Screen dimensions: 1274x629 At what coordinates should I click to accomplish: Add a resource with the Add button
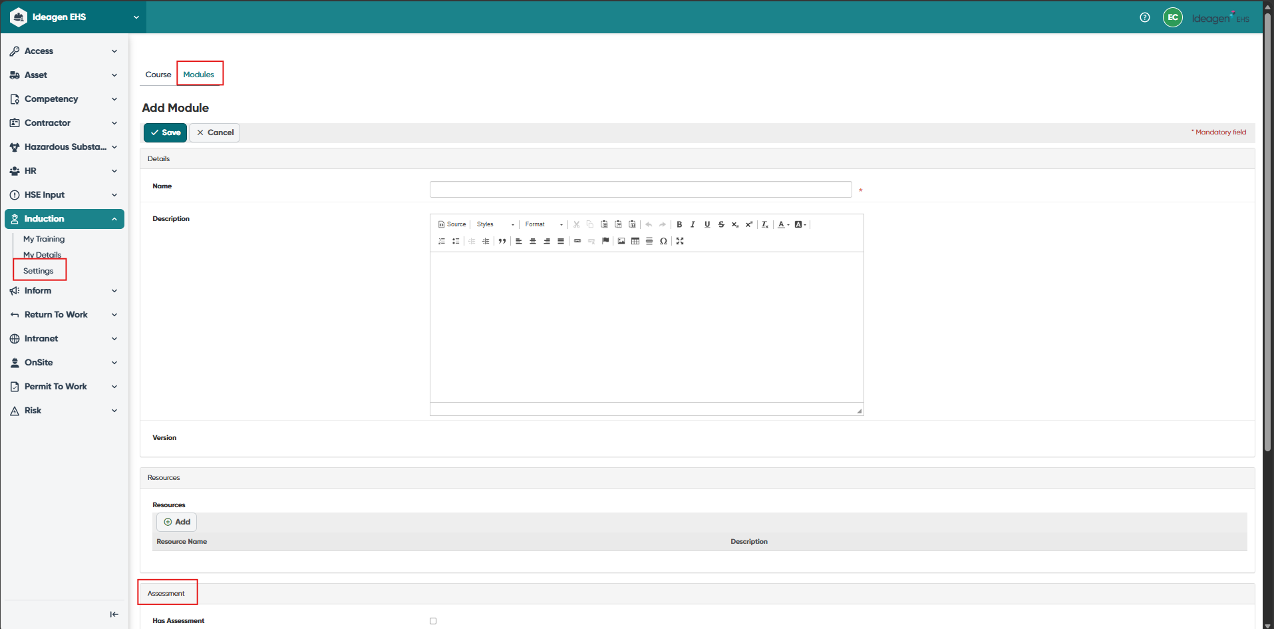tap(177, 522)
